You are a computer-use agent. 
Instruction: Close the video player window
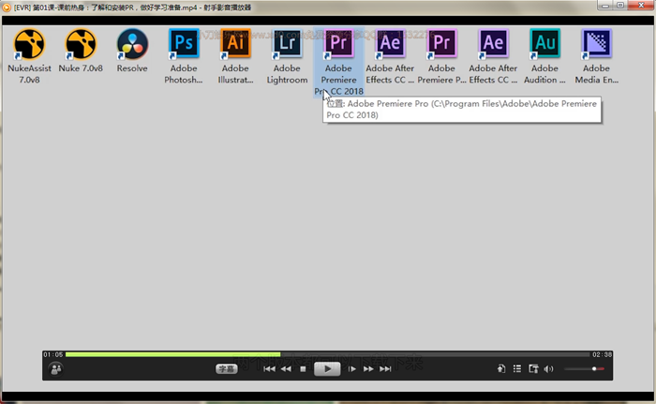pos(641,5)
